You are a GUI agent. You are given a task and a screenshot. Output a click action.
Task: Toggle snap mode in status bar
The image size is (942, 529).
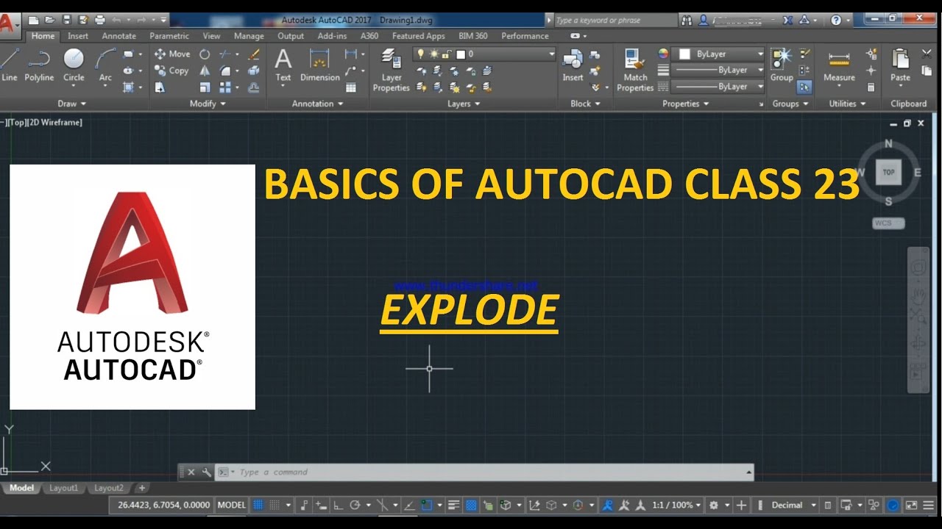(x=275, y=505)
